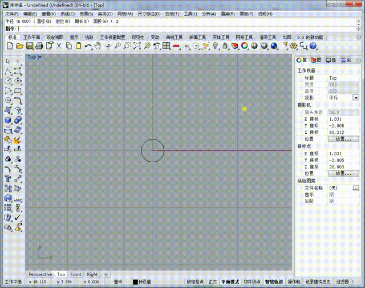Toggle the 灰阶 grayscale checkbox
This screenshot has height=288, width=365.
[331, 201]
